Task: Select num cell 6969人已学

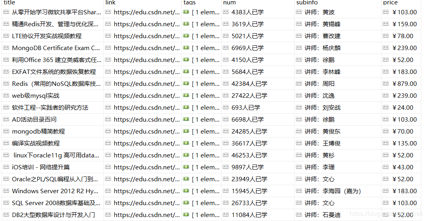Action: pyautogui.click(x=258, y=48)
